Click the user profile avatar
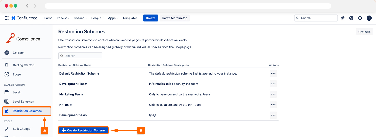The height and width of the screenshot is (137, 376). (369, 18)
